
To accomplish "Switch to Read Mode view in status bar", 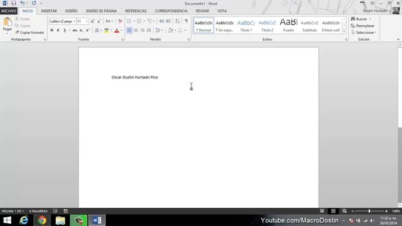I will coord(322,211).
